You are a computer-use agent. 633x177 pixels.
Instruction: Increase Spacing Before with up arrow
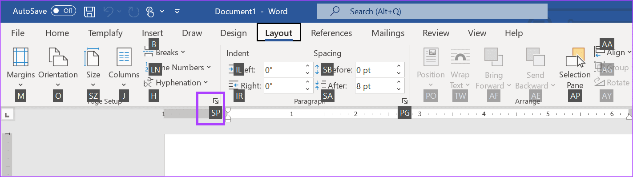(399, 66)
